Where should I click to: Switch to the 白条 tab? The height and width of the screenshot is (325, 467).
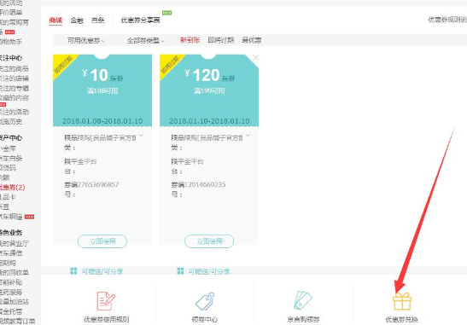[97, 20]
